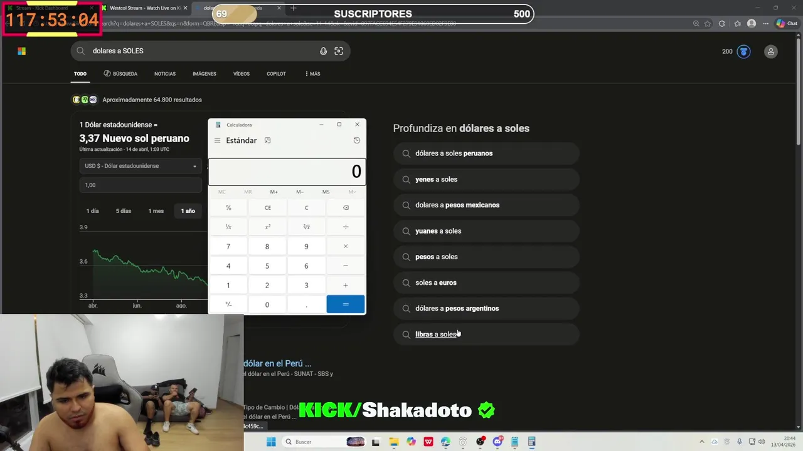Open File Explorer from the taskbar
The height and width of the screenshot is (451, 803).
coord(393,442)
